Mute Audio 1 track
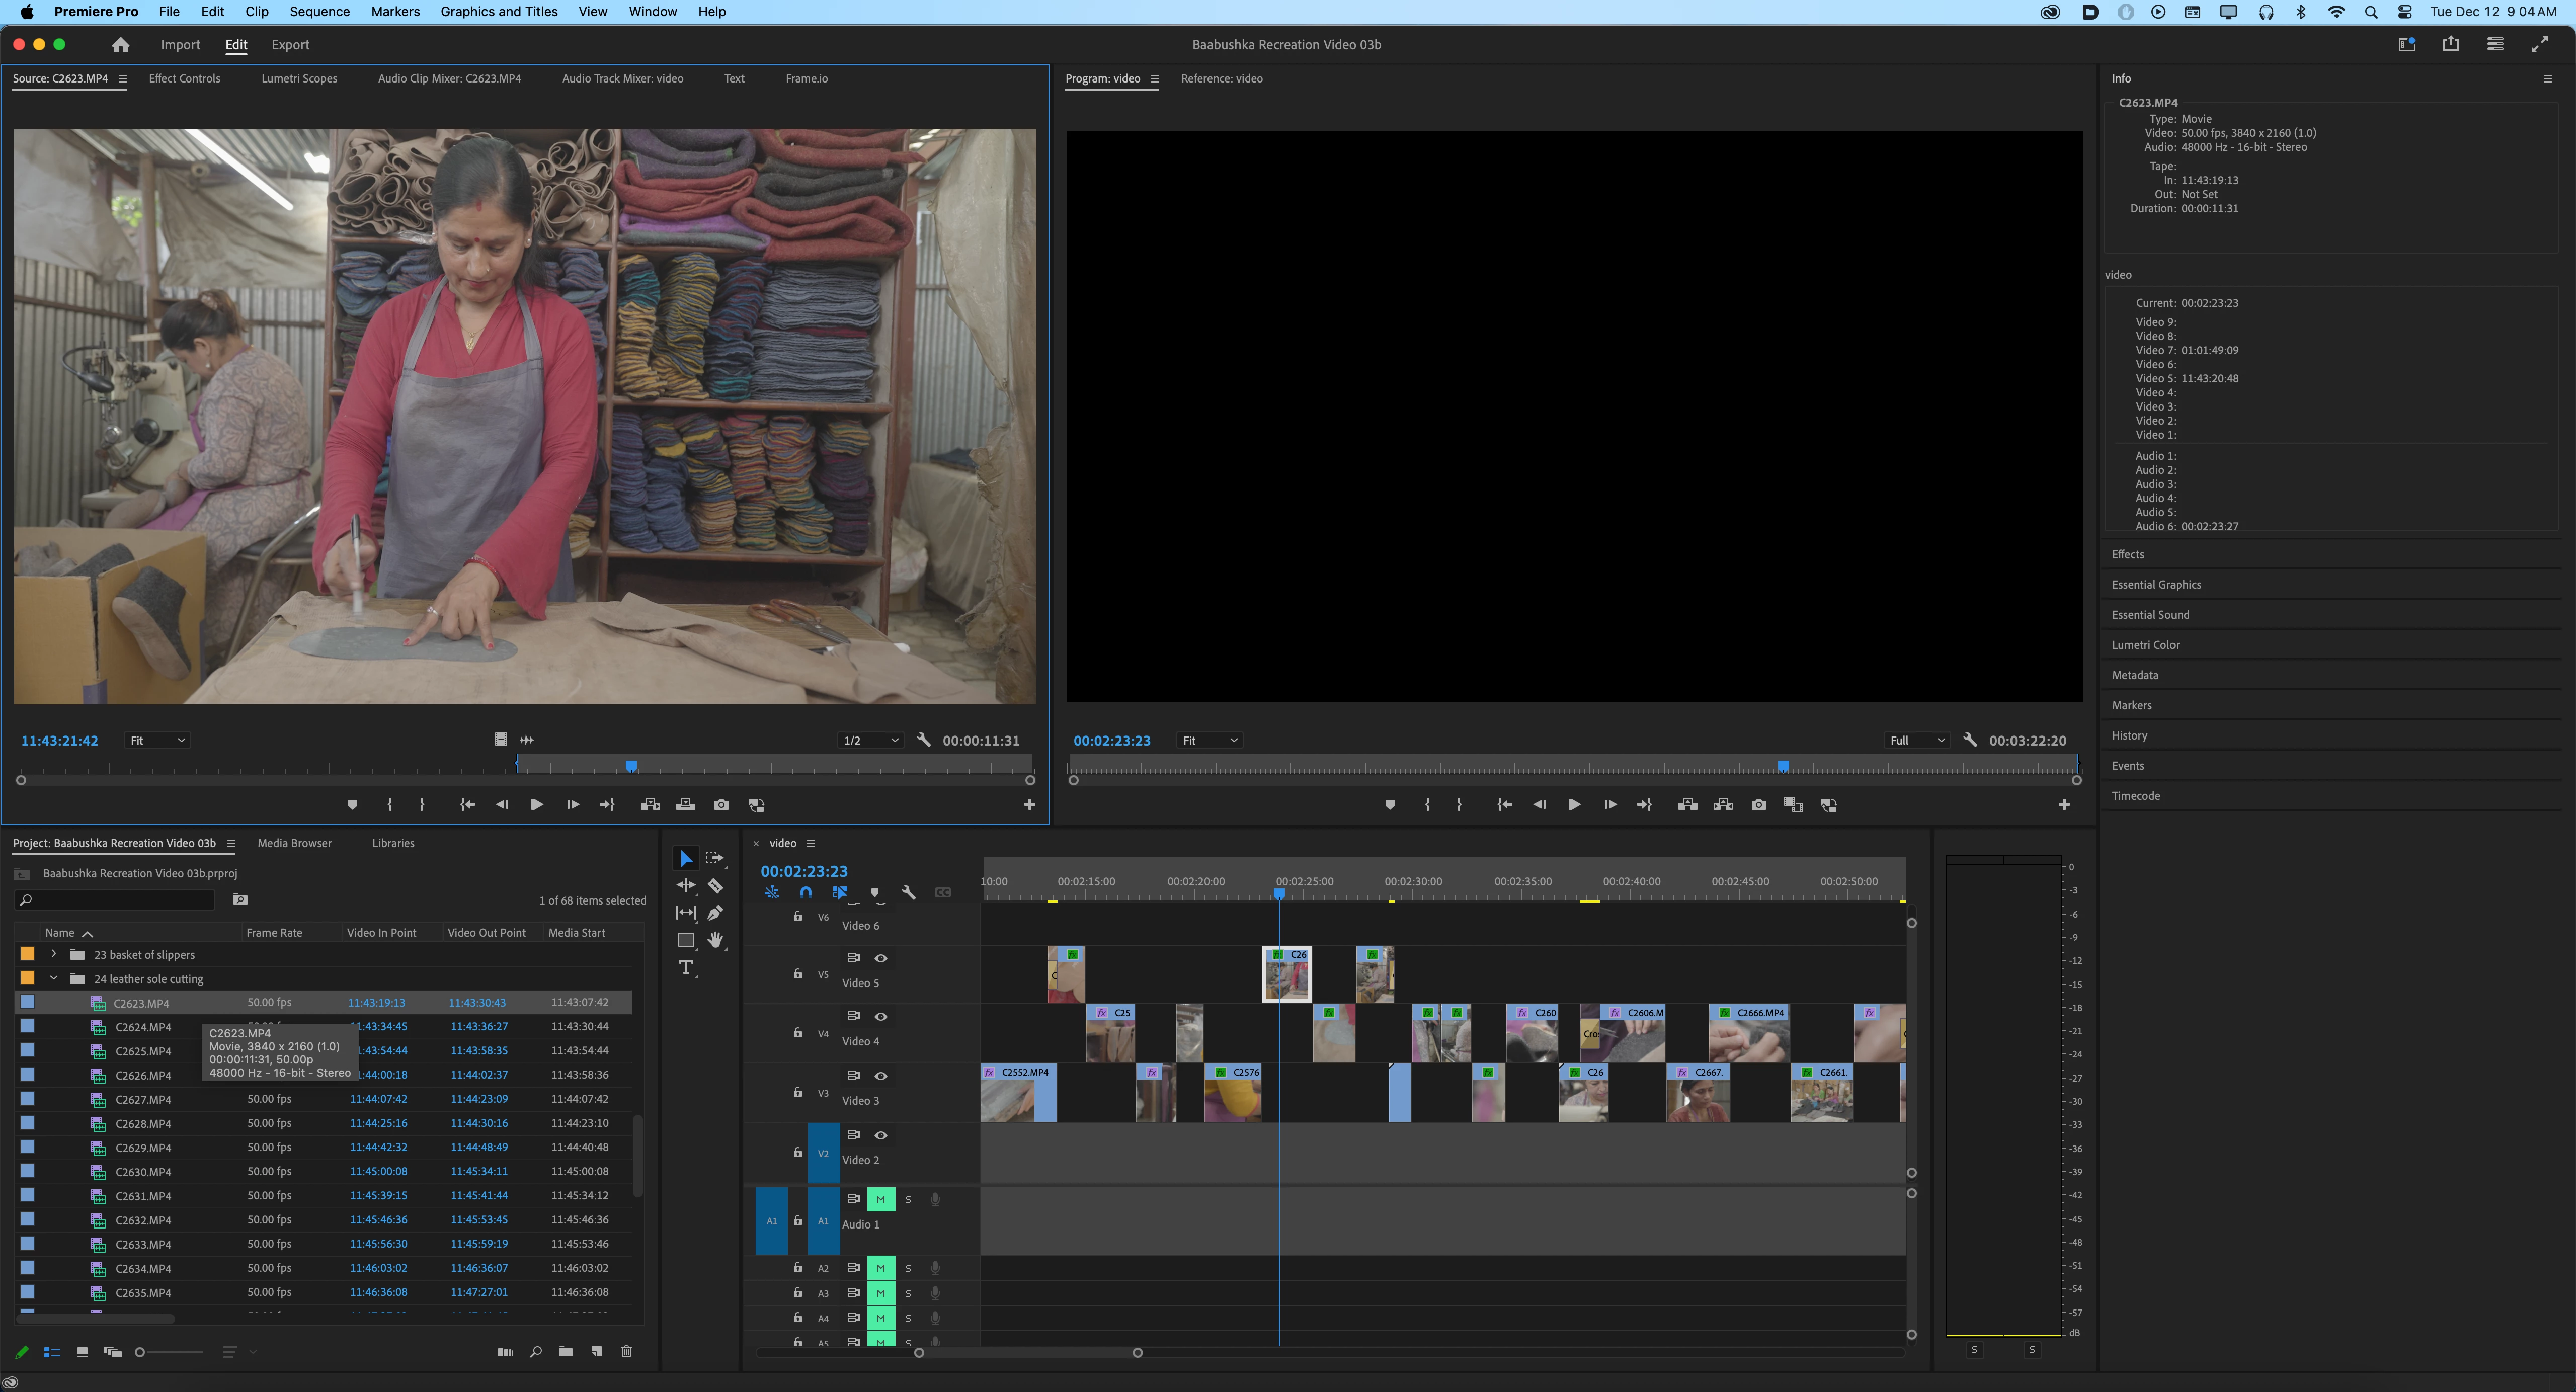2576x1392 pixels. (x=880, y=1199)
